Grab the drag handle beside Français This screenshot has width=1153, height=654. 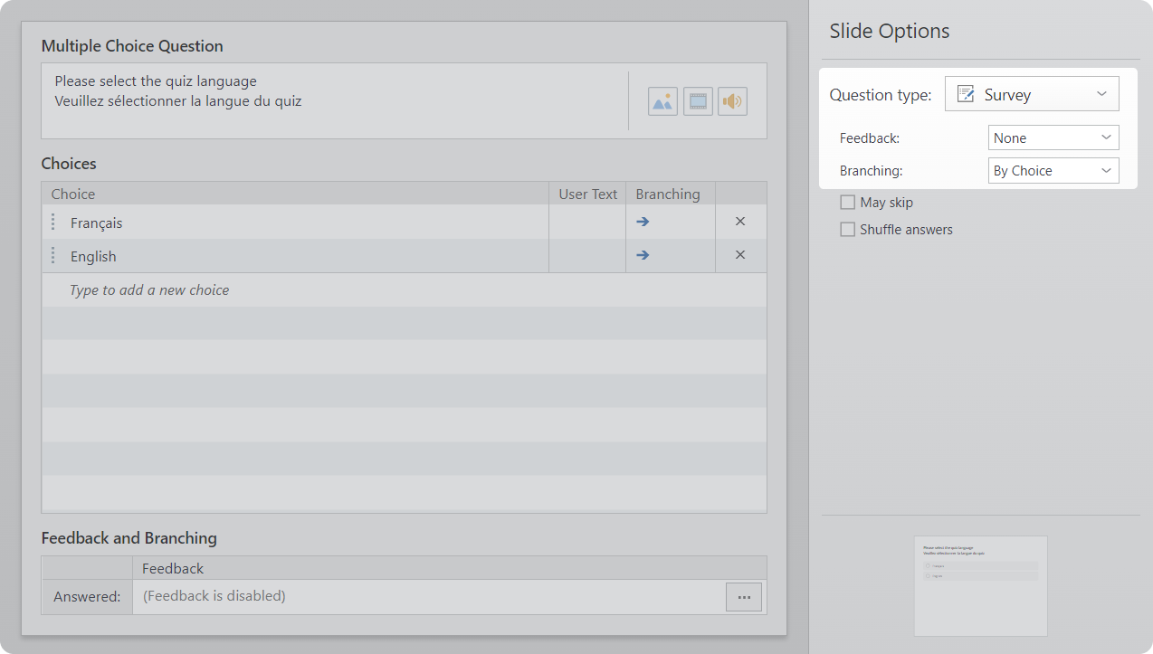53,222
